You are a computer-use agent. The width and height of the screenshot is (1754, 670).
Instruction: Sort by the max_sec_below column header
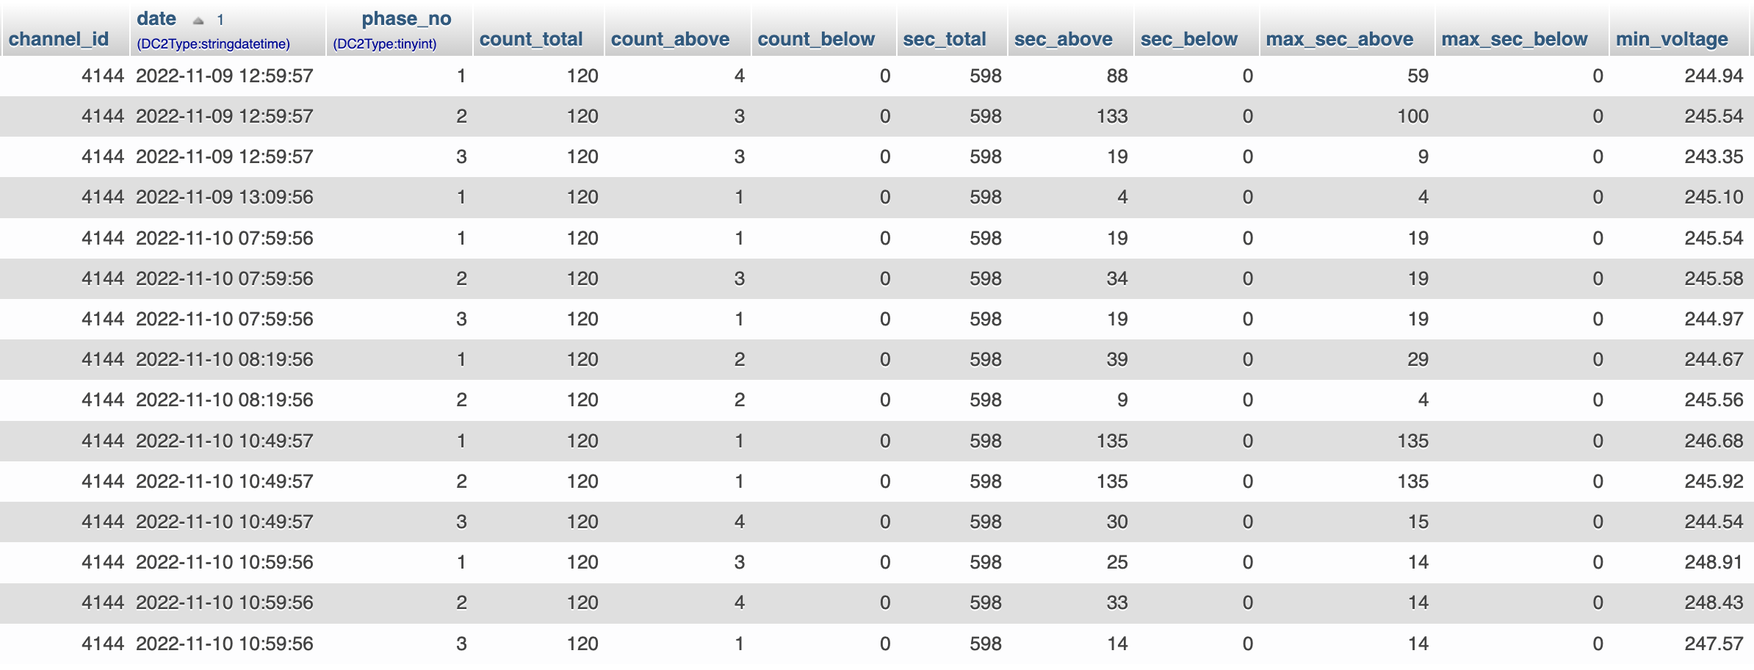pos(1515,39)
